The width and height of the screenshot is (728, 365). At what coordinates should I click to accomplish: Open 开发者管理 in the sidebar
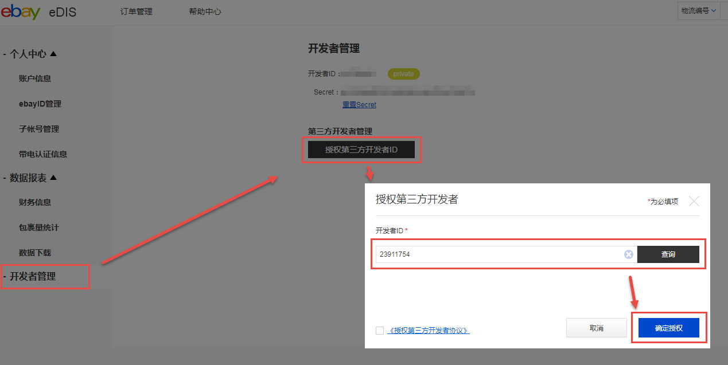click(33, 276)
